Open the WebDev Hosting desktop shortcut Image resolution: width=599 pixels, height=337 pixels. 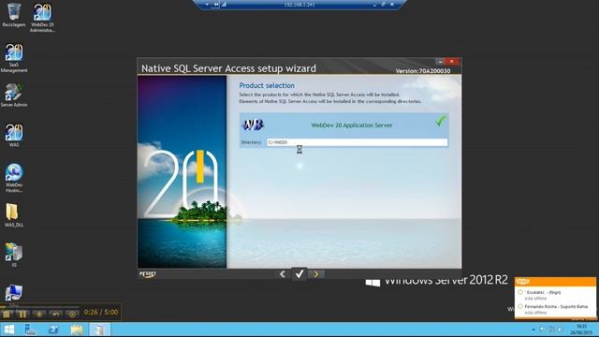14,178
